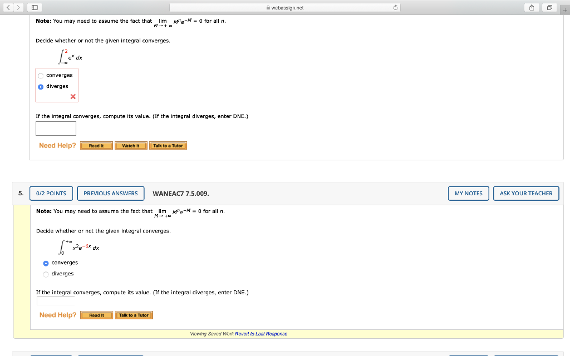Select the diverges radio button in question 5
570x356 pixels.
coord(46,274)
